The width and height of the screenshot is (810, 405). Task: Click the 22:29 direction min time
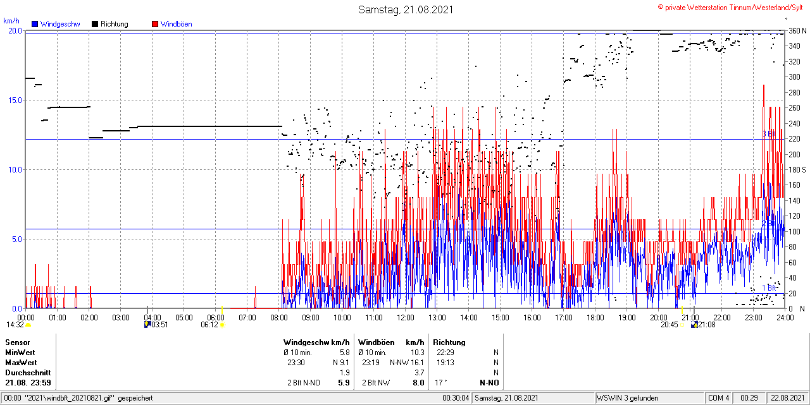pyautogui.click(x=445, y=353)
